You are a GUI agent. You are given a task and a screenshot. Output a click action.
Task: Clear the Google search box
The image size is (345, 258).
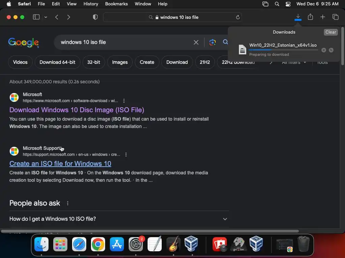[x=196, y=42]
